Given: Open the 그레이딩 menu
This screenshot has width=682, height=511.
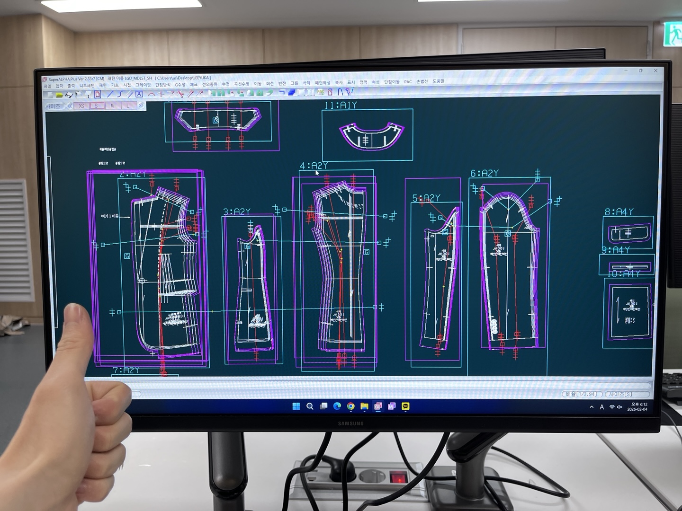Looking at the screenshot, I should [143, 85].
